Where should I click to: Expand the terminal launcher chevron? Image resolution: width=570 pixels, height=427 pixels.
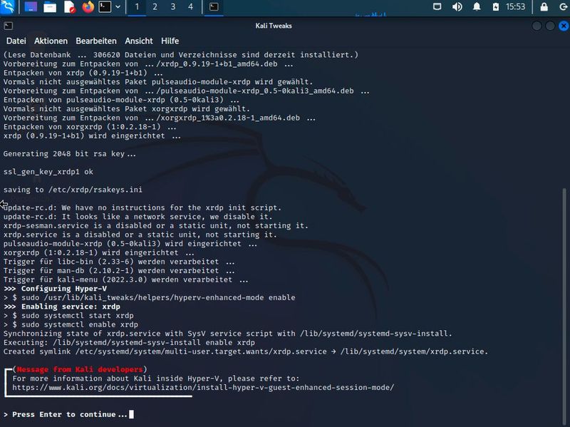[x=118, y=7]
